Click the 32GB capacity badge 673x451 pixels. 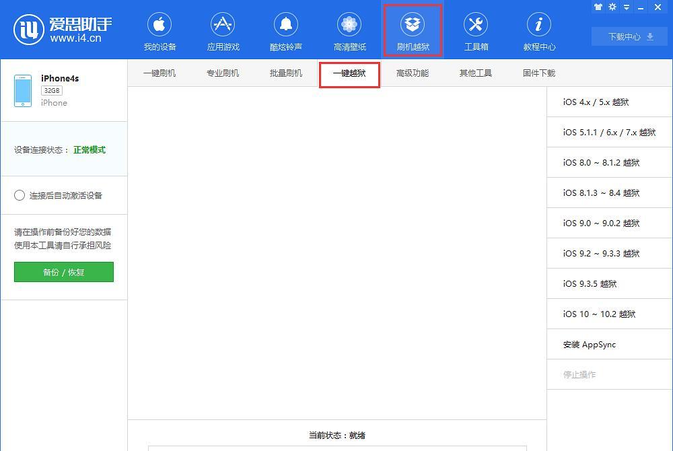pyautogui.click(x=52, y=91)
